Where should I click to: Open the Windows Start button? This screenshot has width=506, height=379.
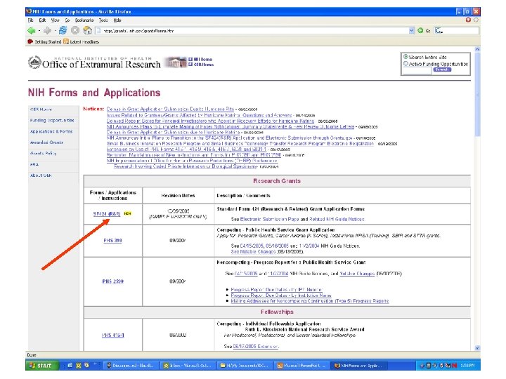[x=43, y=365]
